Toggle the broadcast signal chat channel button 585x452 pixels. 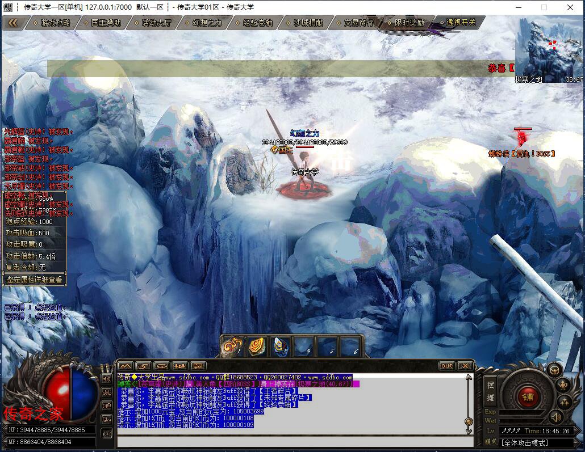107,434
